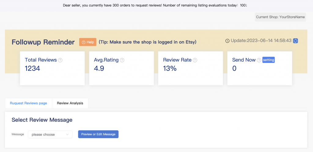Viewport: 313px width, 152px height.
Task: Click the help icon next to Send Now
Action: click(x=259, y=60)
